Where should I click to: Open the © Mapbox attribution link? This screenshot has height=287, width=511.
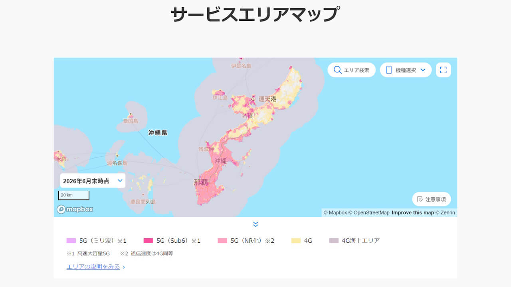[x=335, y=213]
